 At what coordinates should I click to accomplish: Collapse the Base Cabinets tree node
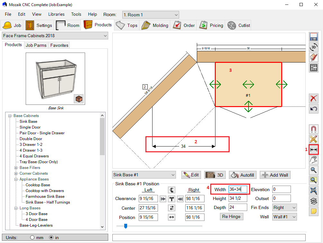(10, 116)
